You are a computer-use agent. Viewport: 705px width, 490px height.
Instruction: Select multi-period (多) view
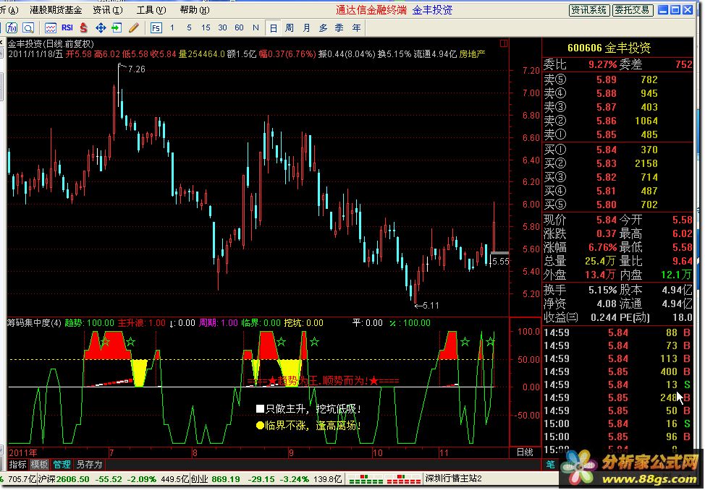(323, 28)
